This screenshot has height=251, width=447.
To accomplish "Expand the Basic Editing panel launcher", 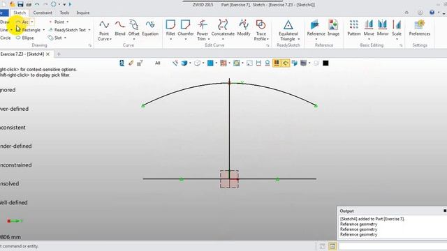I will coord(401,45).
